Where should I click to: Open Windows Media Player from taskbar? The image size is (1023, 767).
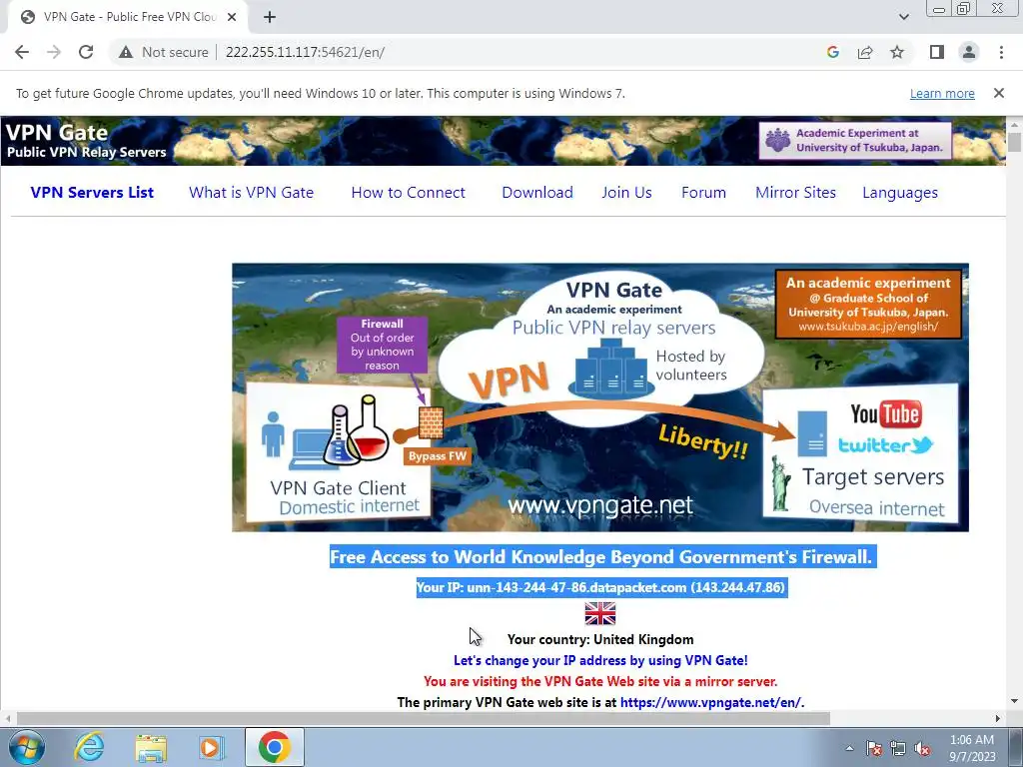tap(212, 747)
